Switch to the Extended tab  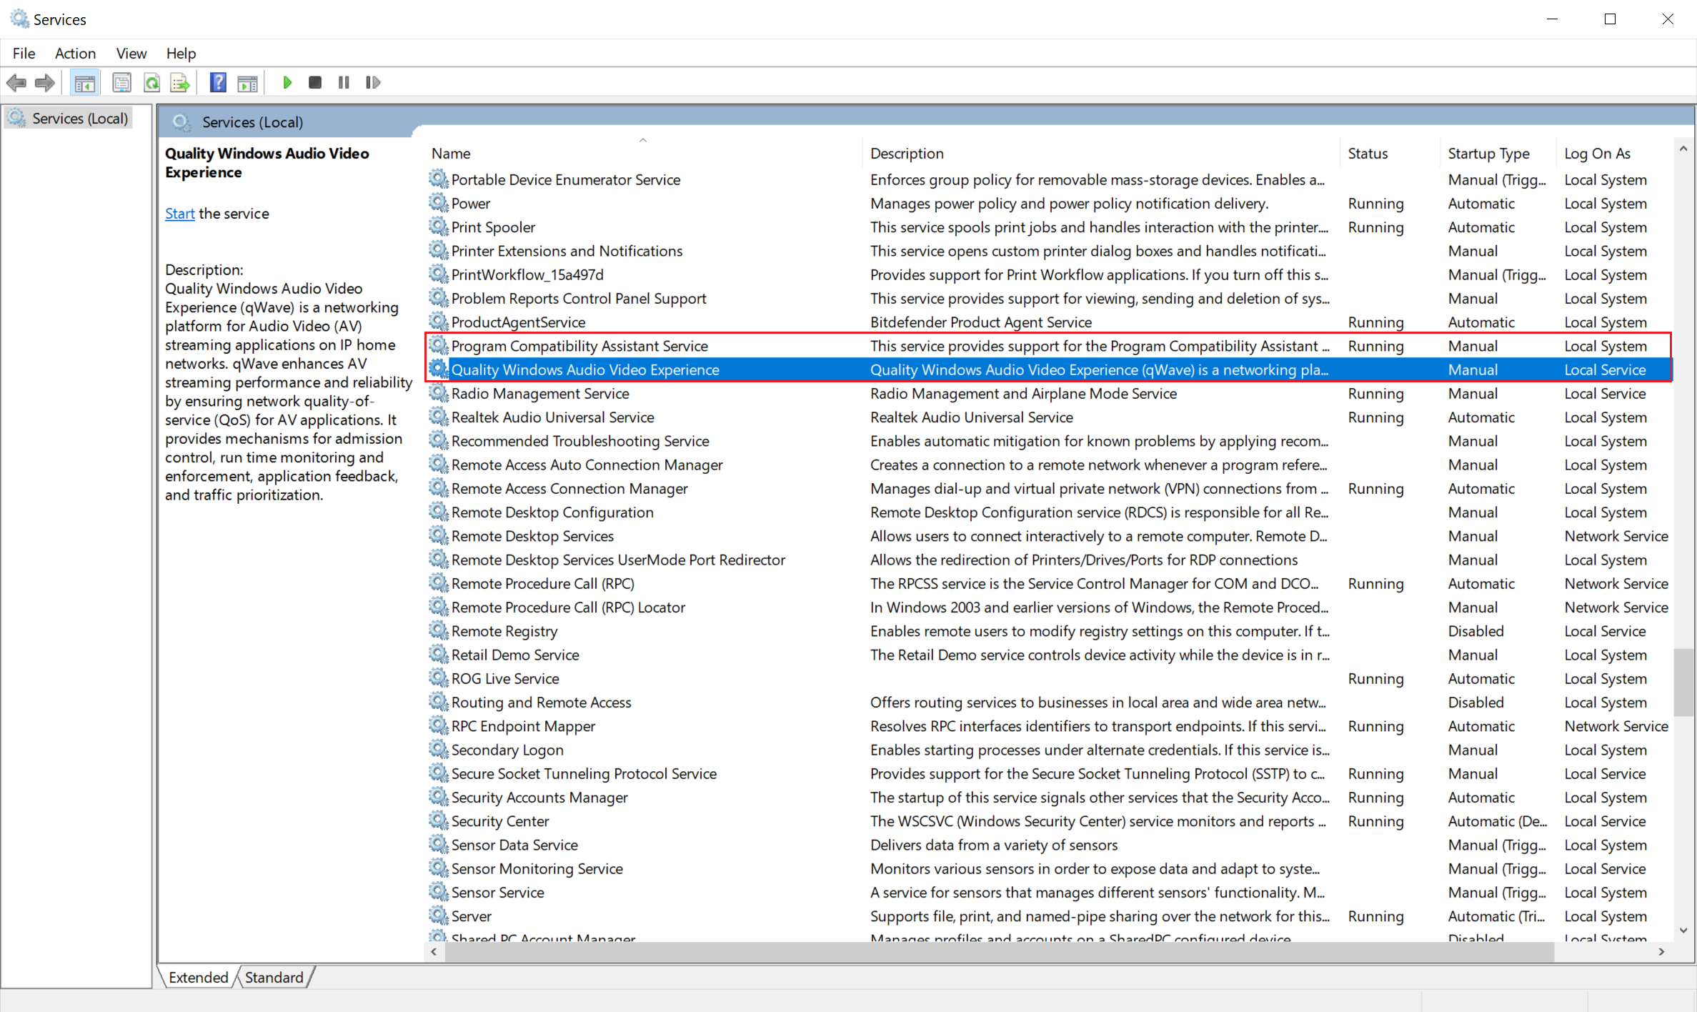198,978
